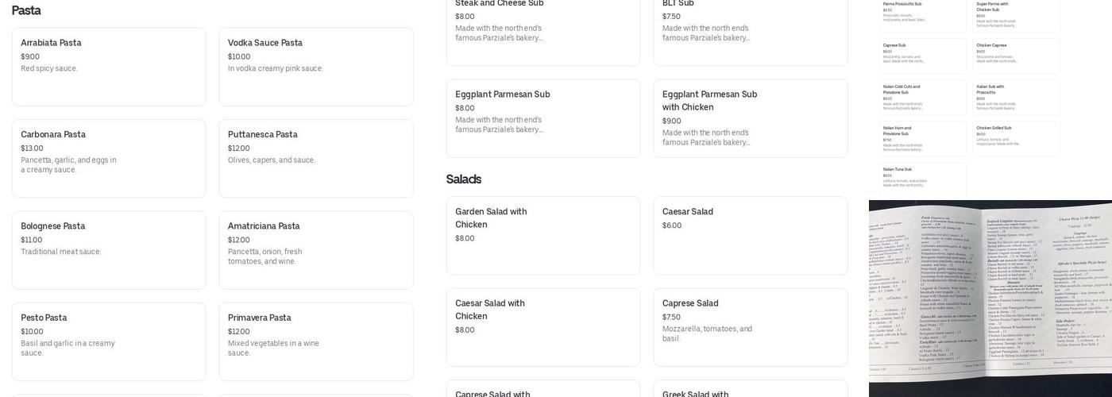Pick the Pesto Pasta menu item

click(109, 341)
